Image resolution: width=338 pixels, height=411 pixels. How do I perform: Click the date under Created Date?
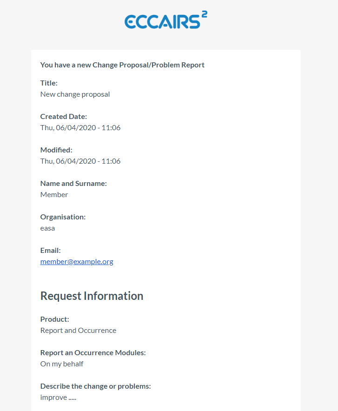pyautogui.click(x=80, y=128)
